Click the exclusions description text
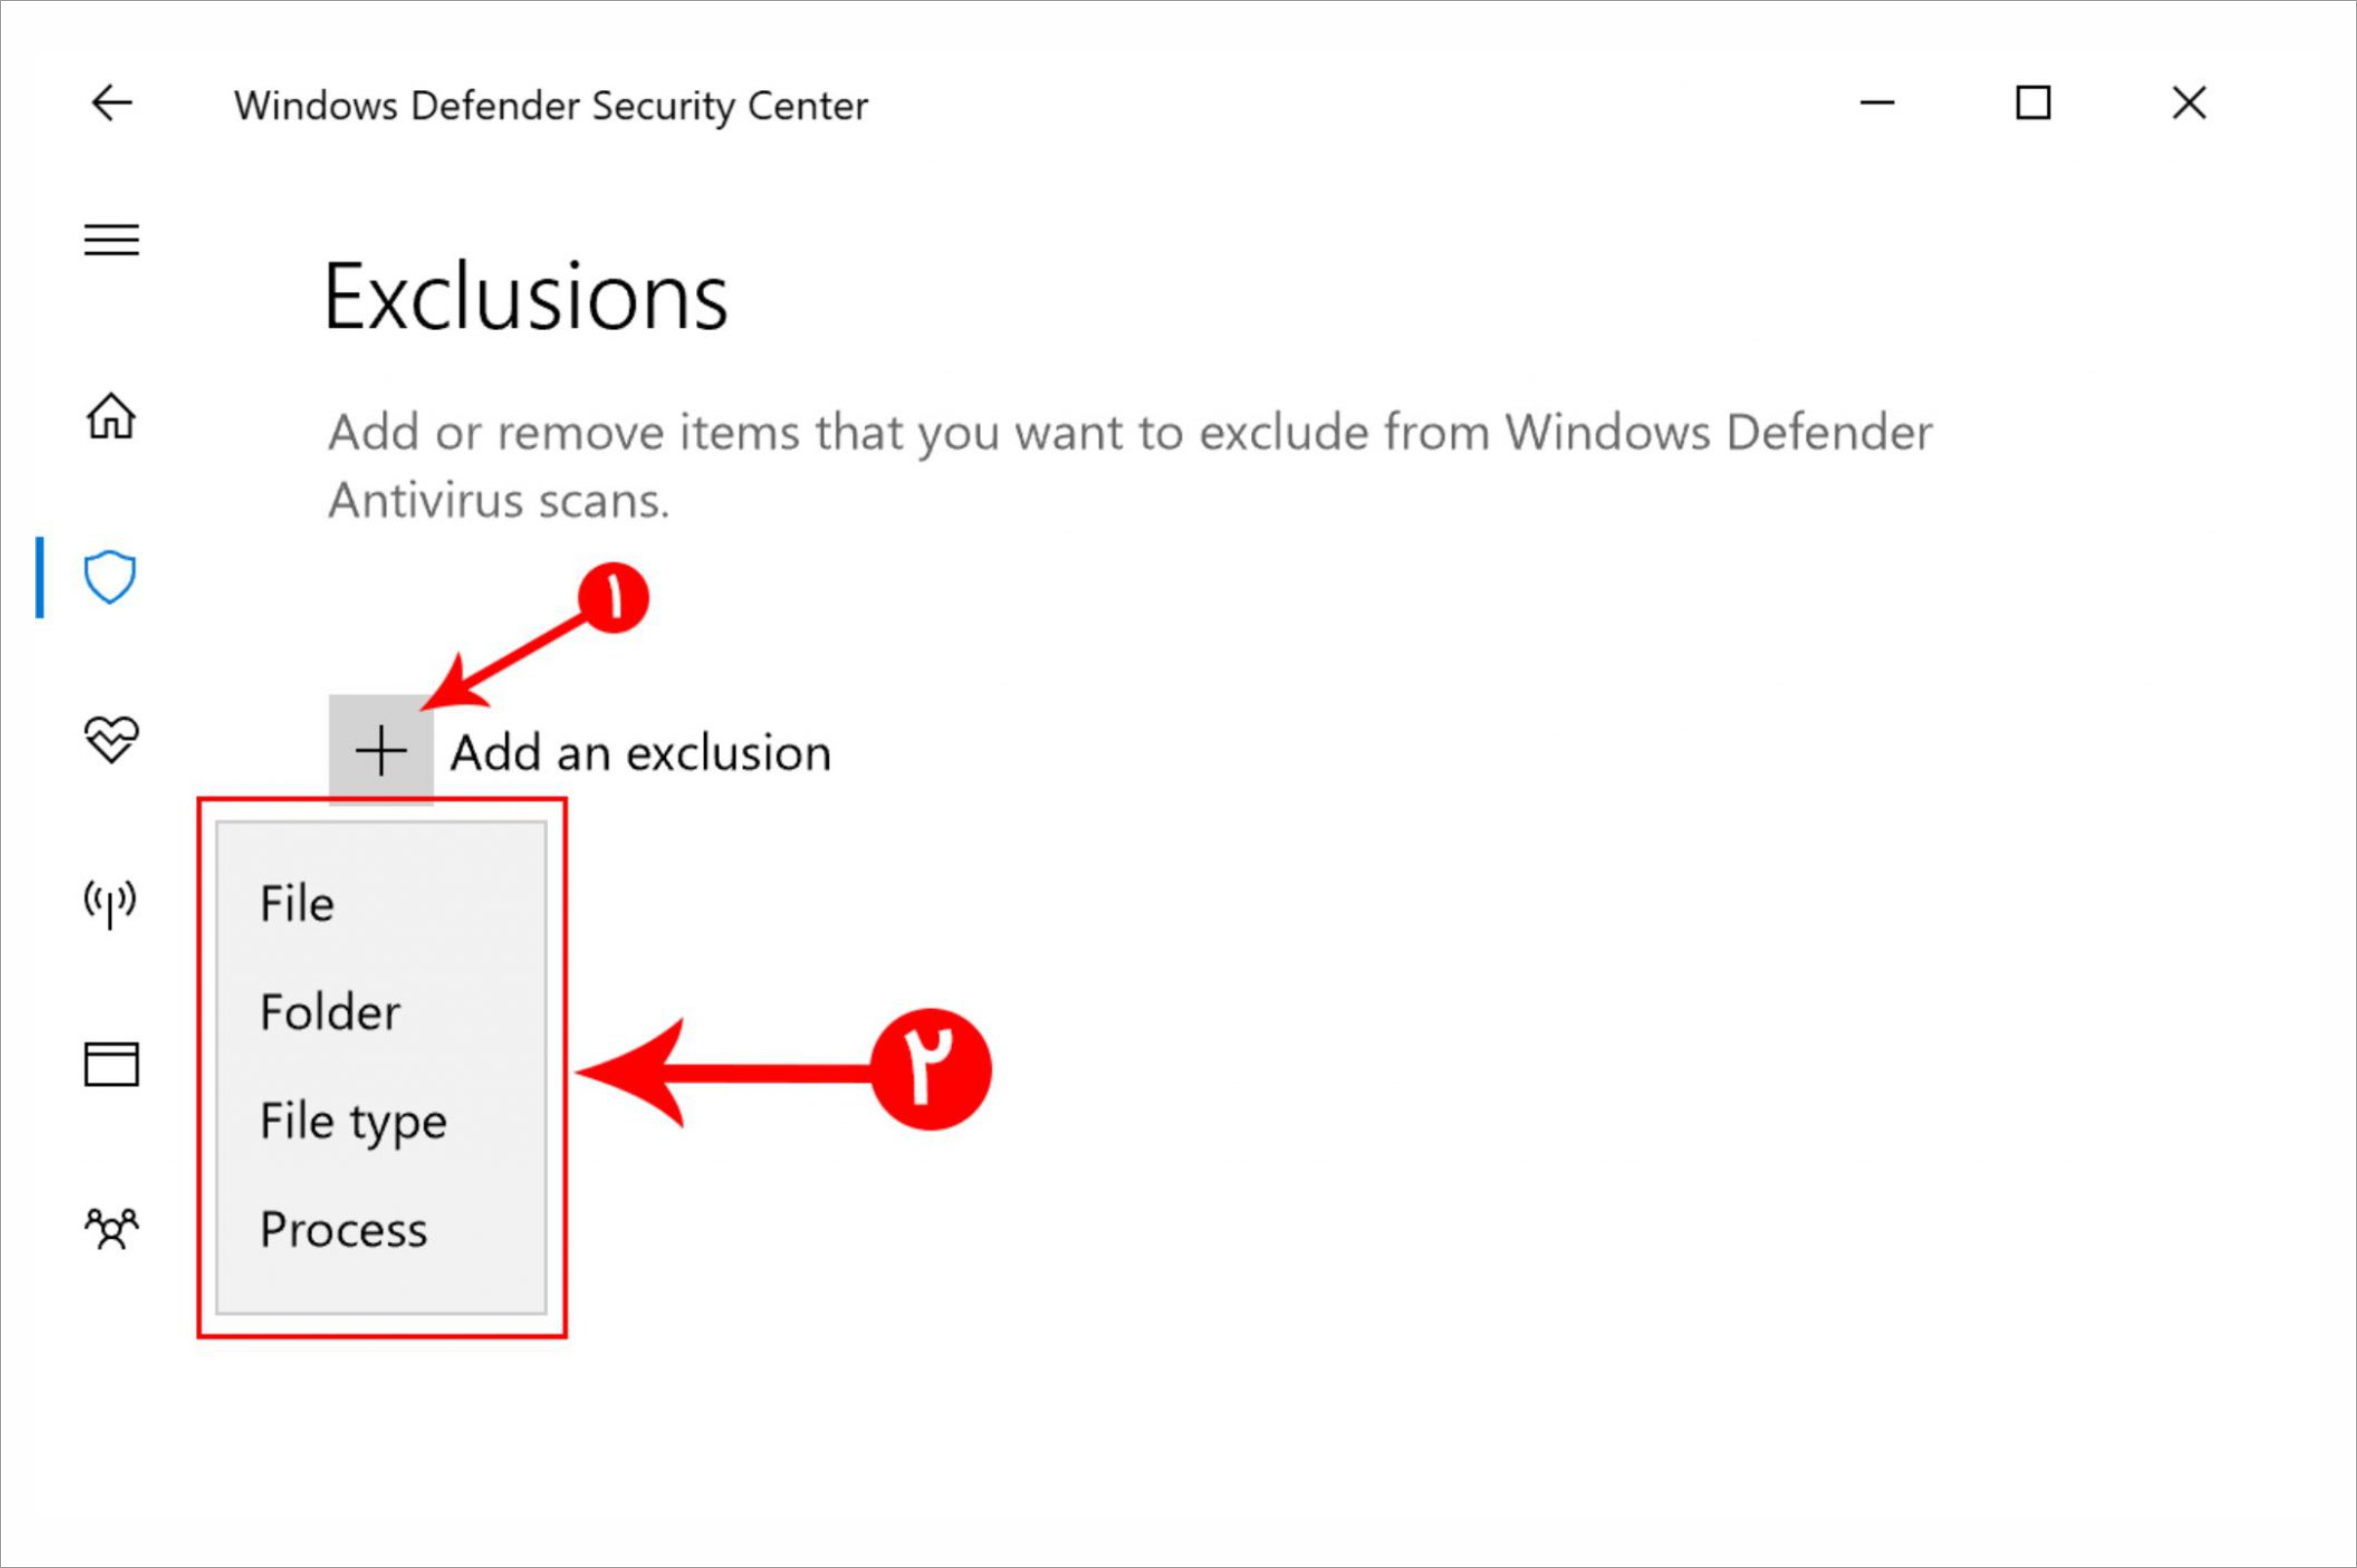This screenshot has height=1568, width=2357. 1130,466
